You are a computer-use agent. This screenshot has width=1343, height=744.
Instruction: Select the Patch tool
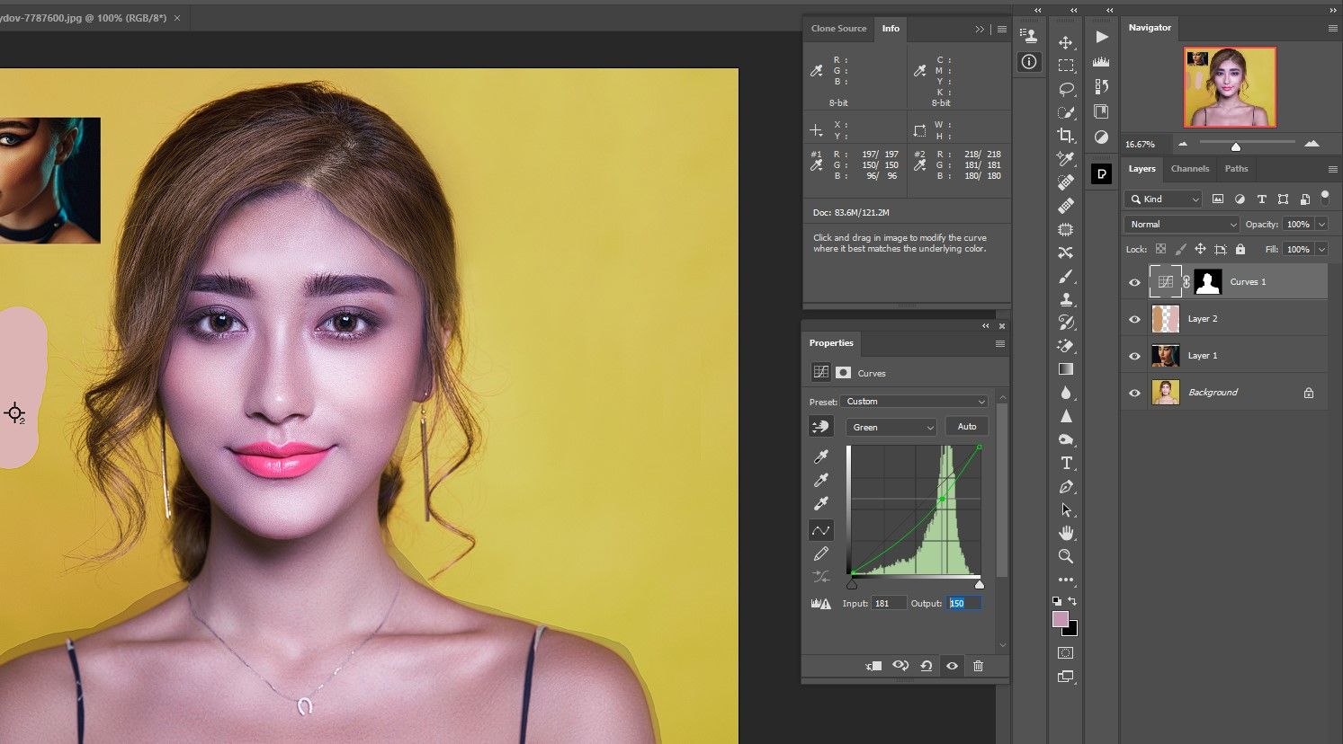coord(1066,229)
